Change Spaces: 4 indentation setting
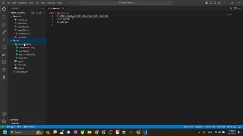This screenshot has height=136, width=243. pos(199,127)
